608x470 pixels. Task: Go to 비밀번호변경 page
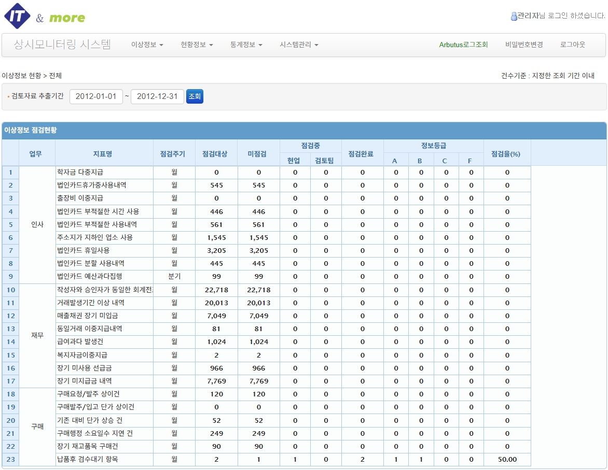pos(524,45)
